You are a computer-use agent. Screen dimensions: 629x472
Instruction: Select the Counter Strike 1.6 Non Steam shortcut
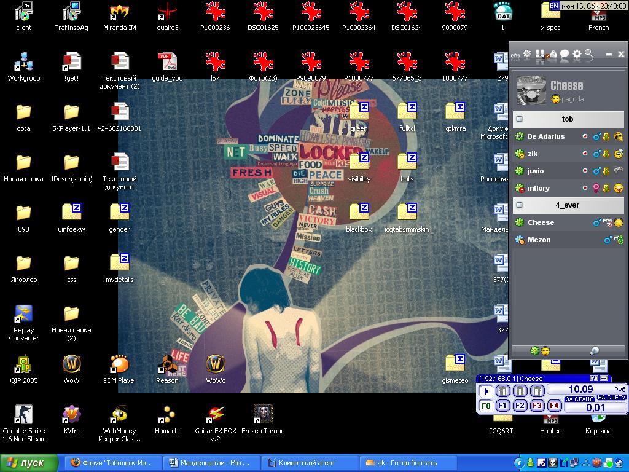[24, 423]
